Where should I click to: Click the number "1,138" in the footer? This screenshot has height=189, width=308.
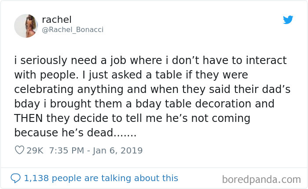point(36,178)
